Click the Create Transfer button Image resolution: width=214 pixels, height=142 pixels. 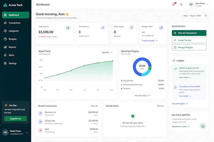click(x=189, y=40)
